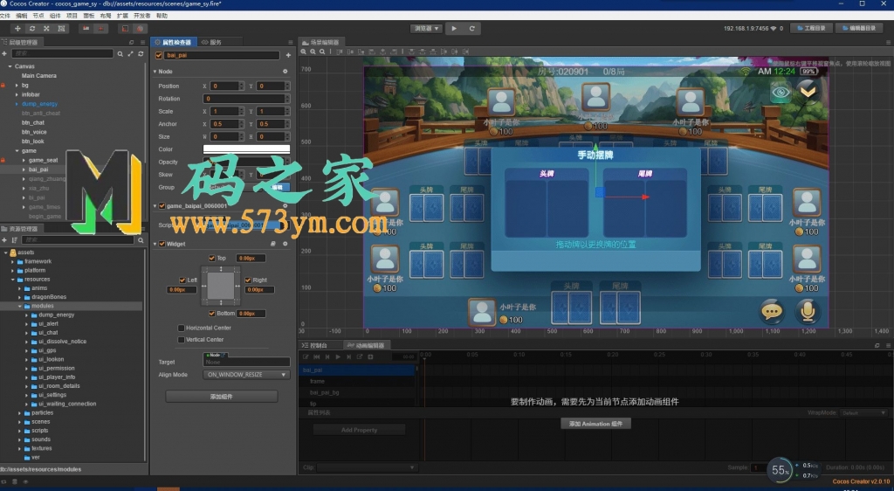This screenshot has height=491, width=894.
Task: Zoom out the scene editor
Action: (x=313, y=52)
